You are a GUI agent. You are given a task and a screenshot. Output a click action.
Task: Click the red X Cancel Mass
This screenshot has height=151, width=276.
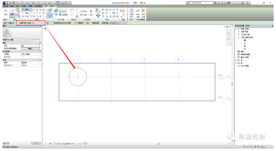pos(143,11)
